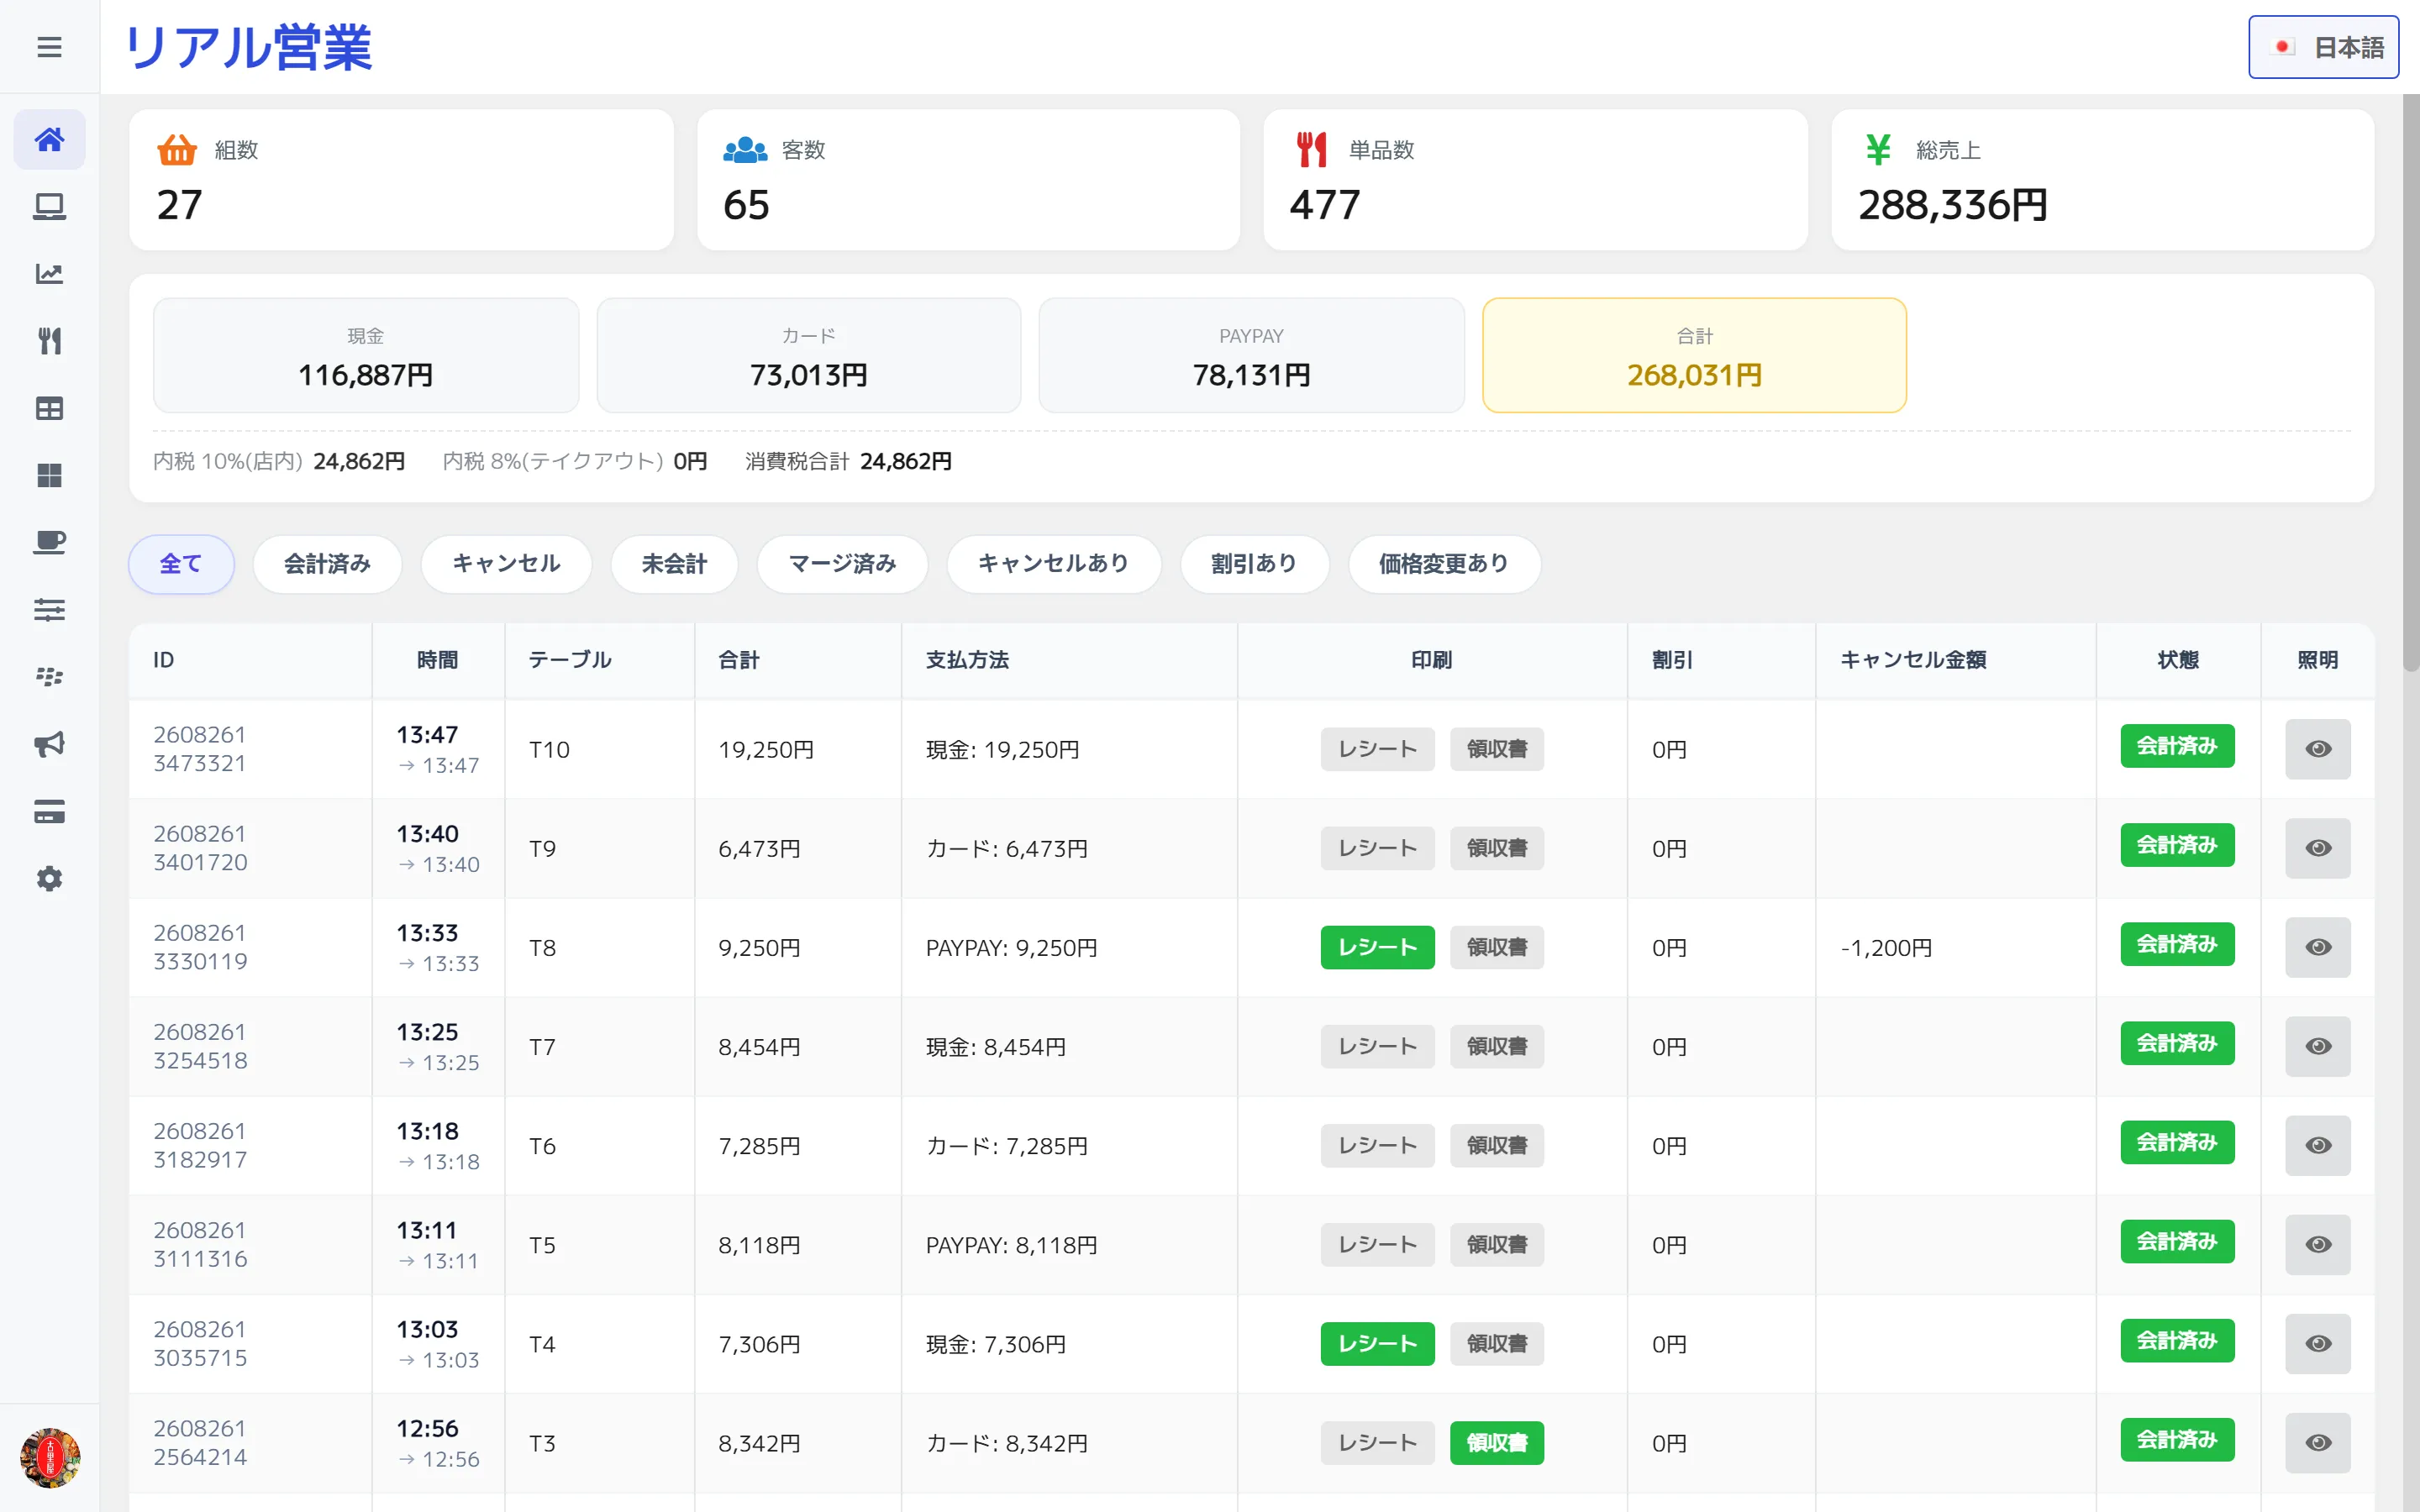Select the 会計済み filter tab
The height and width of the screenshot is (1512, 2420).
(x=327, y=564)
